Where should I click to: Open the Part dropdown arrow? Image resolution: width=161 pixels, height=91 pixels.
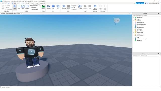53,10
